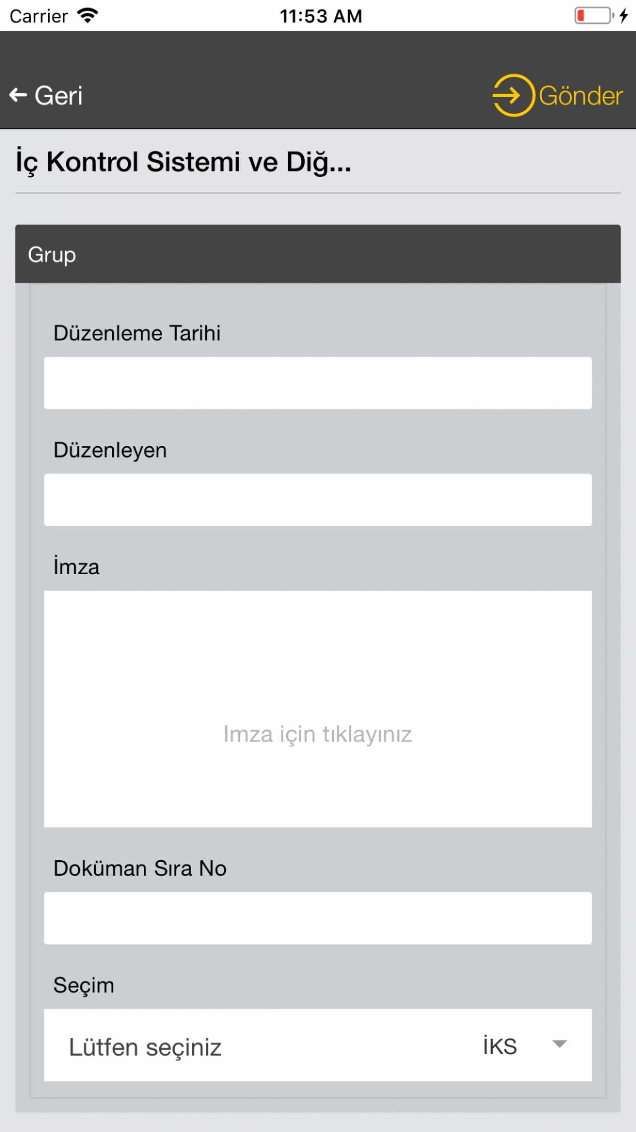This screenshot has height=1132, width=636.
Task: Open the Seçim dropdown chevron
Action: click(560, 1046)
